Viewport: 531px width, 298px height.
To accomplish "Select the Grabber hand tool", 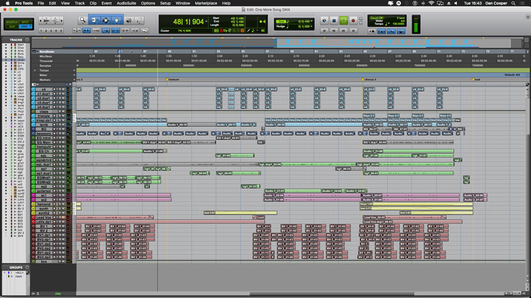I will (x=117, y=21).
